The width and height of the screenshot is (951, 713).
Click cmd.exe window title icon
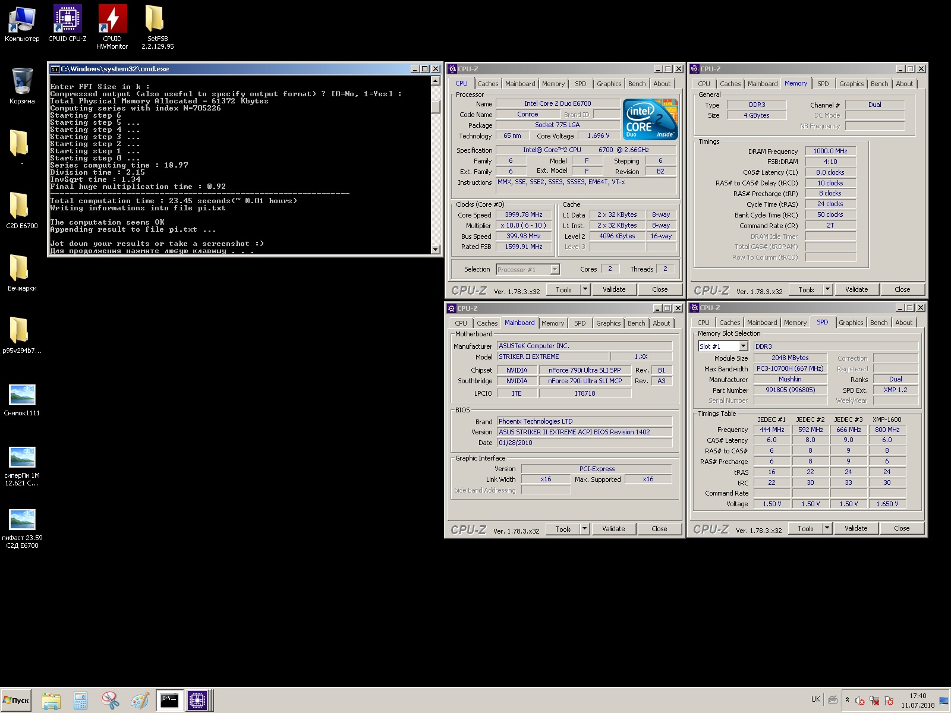[x=55, y=69]
